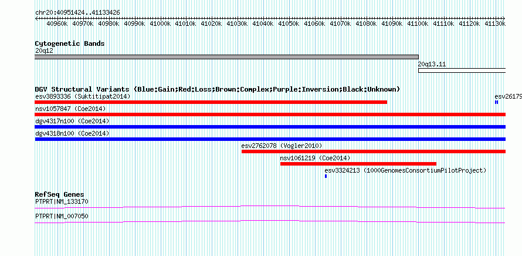Select the nsv1057847 red loss bar
The image size is (522, 256).
coord(270,114)
